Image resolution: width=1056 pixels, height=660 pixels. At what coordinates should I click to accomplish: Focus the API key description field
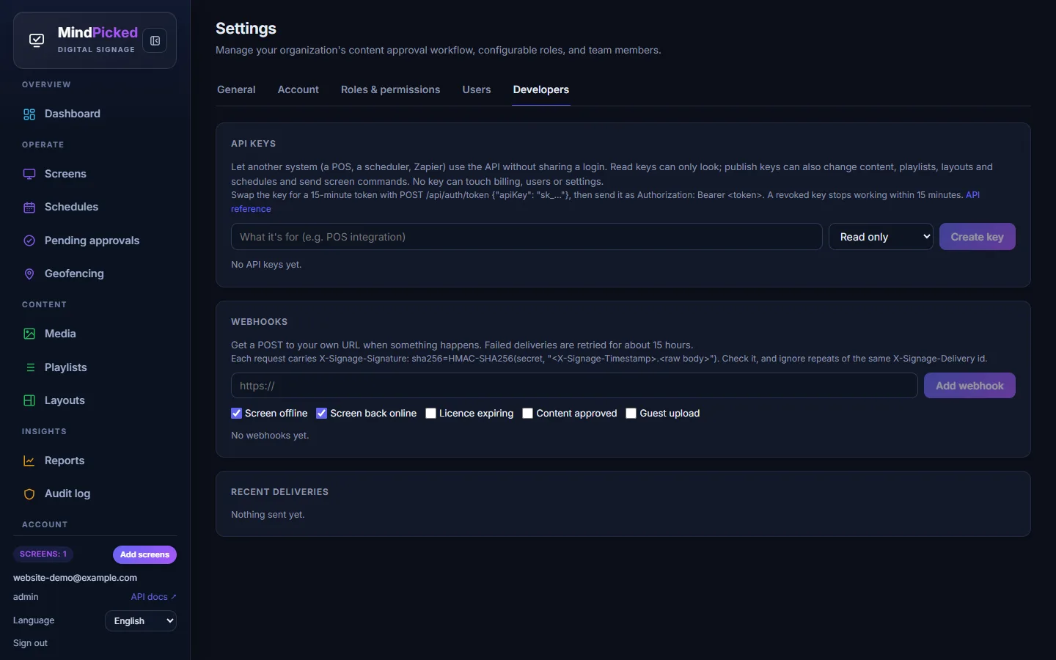click(527, 237)
